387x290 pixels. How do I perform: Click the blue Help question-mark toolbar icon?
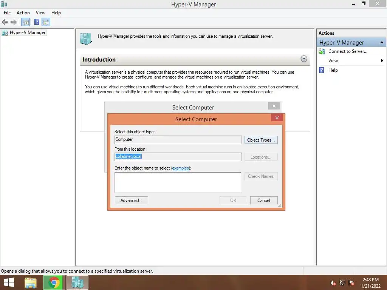tap(37, 22)
